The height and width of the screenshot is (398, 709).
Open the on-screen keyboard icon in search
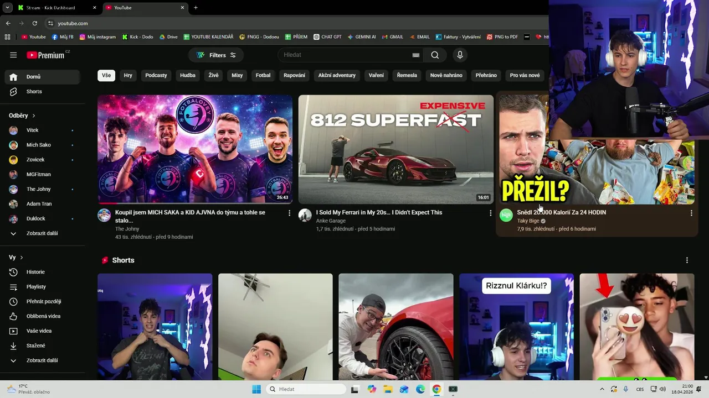click(x=416, y=55)
